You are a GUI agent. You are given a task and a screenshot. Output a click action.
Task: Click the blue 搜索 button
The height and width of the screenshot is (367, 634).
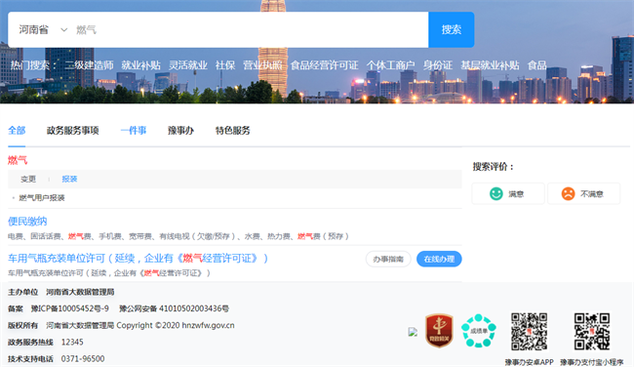pyautogui.click(x=452, y=29)
